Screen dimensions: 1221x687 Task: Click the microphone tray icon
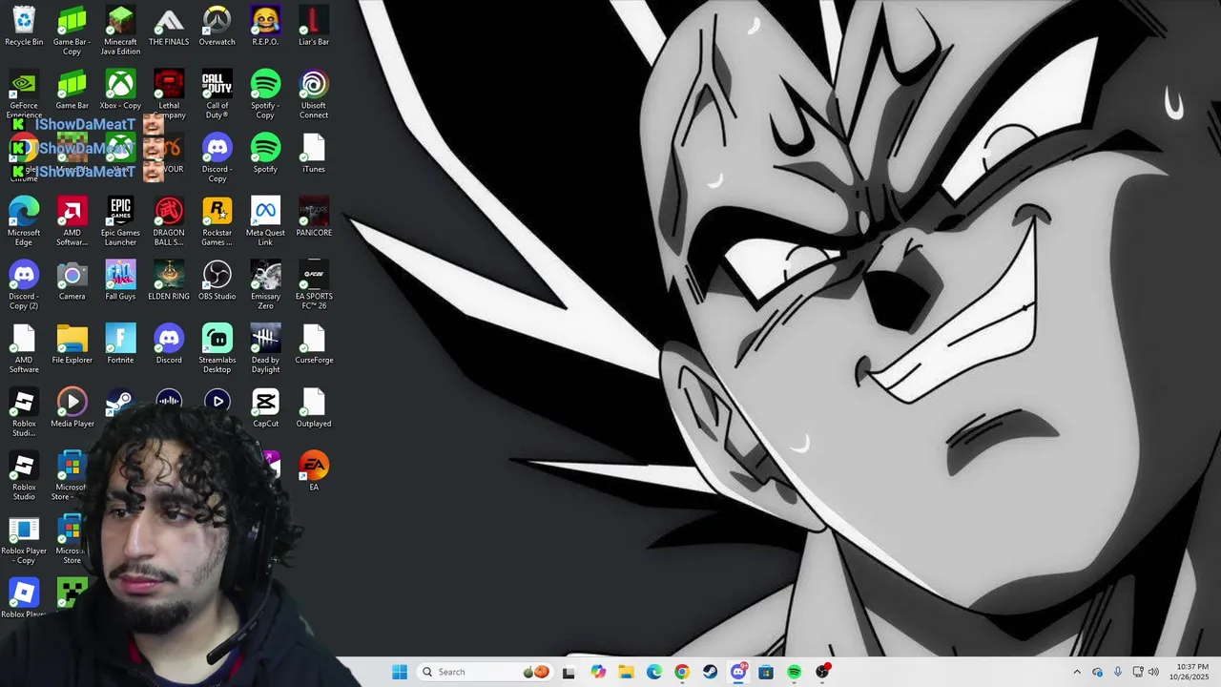1118,672
